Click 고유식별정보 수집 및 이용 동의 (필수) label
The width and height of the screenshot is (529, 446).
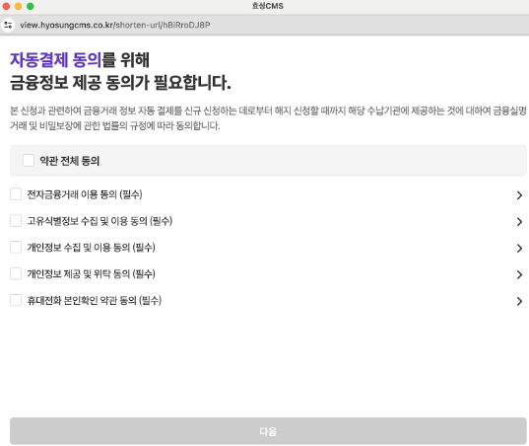pyautogui.click(x=99, y=221)
